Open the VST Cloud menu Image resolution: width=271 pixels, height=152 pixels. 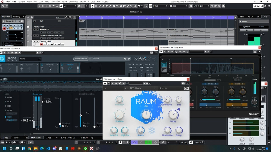pos(91,2)
